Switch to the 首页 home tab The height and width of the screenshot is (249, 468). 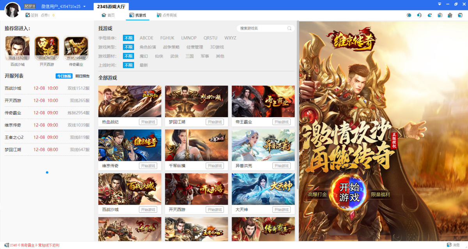pyautogui.click(x=108, y=15)
